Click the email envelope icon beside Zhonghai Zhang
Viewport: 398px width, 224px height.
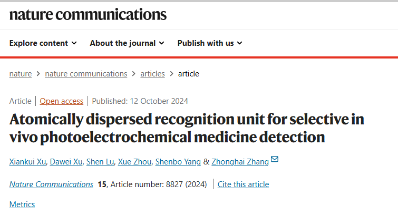(275, 159)
